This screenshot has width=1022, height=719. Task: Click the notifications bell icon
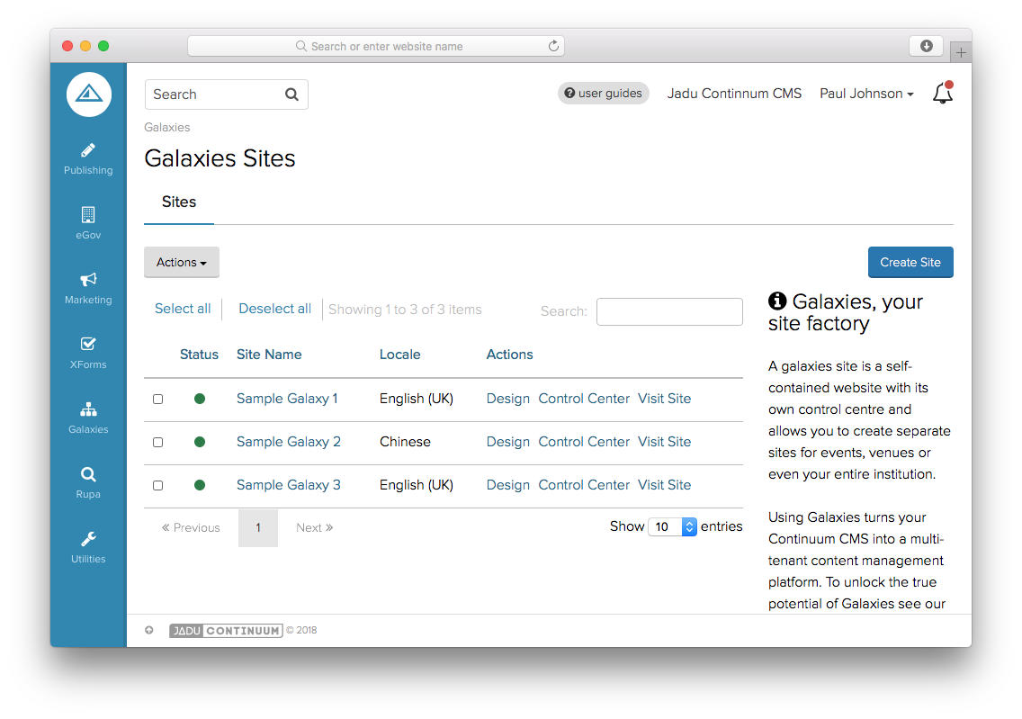tap(942, 94)
